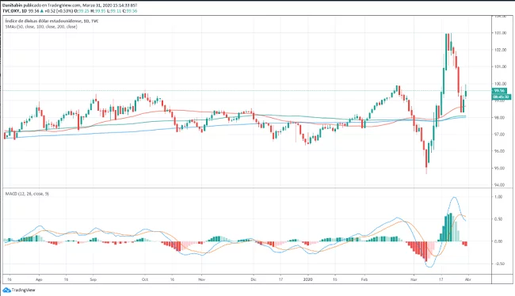Click the 98.00 price axis label
515x296 pixels.
(x=500, y=117)
